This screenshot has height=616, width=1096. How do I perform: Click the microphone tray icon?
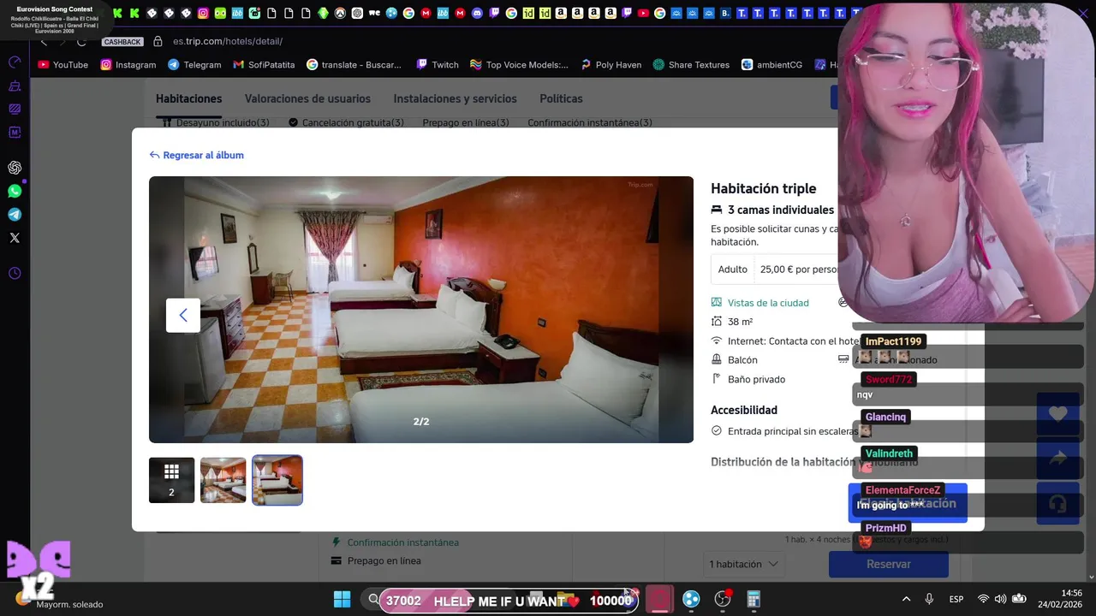coord(929,599)
